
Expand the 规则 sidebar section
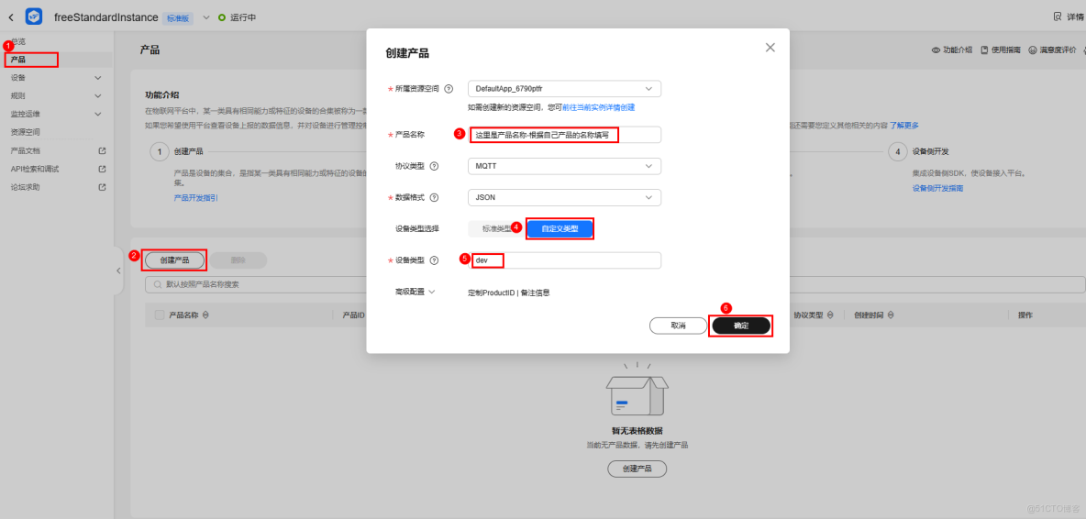pyautogui.click(x=97, y=95)
